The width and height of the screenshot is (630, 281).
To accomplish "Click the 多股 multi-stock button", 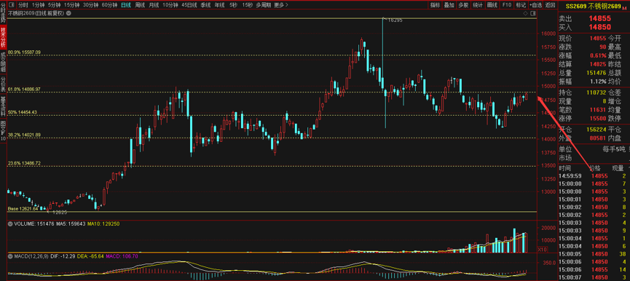I will tap(463, 5).
